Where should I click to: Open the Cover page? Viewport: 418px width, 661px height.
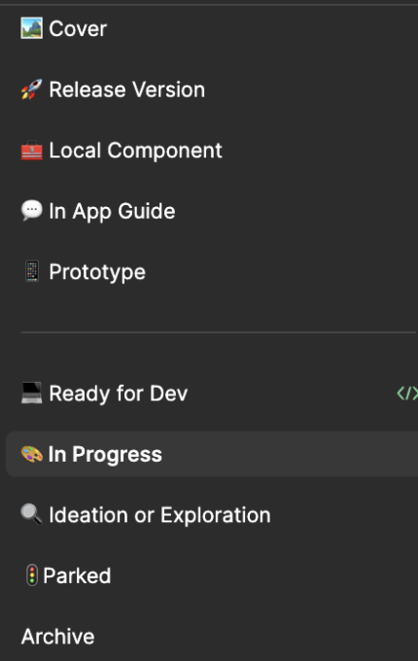pos(212,28)
